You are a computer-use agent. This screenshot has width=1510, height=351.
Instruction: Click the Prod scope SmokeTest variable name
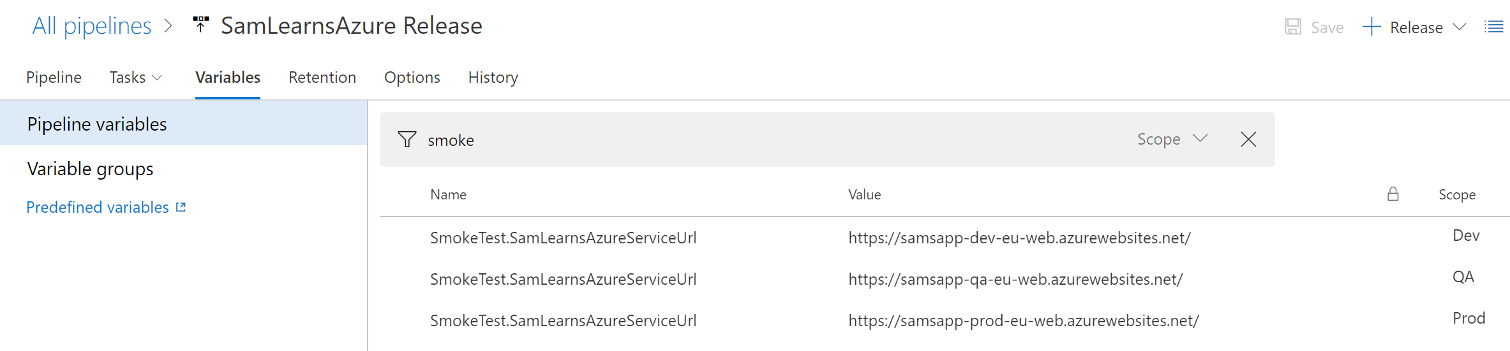pyautogui.click(x=563, y=320)
